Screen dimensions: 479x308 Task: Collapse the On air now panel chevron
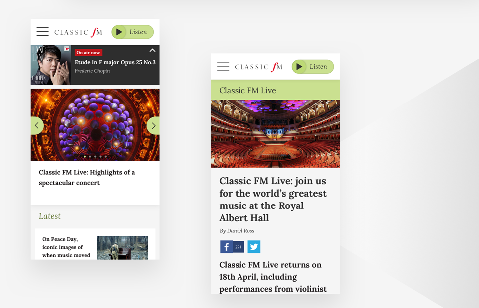point(152,51)
